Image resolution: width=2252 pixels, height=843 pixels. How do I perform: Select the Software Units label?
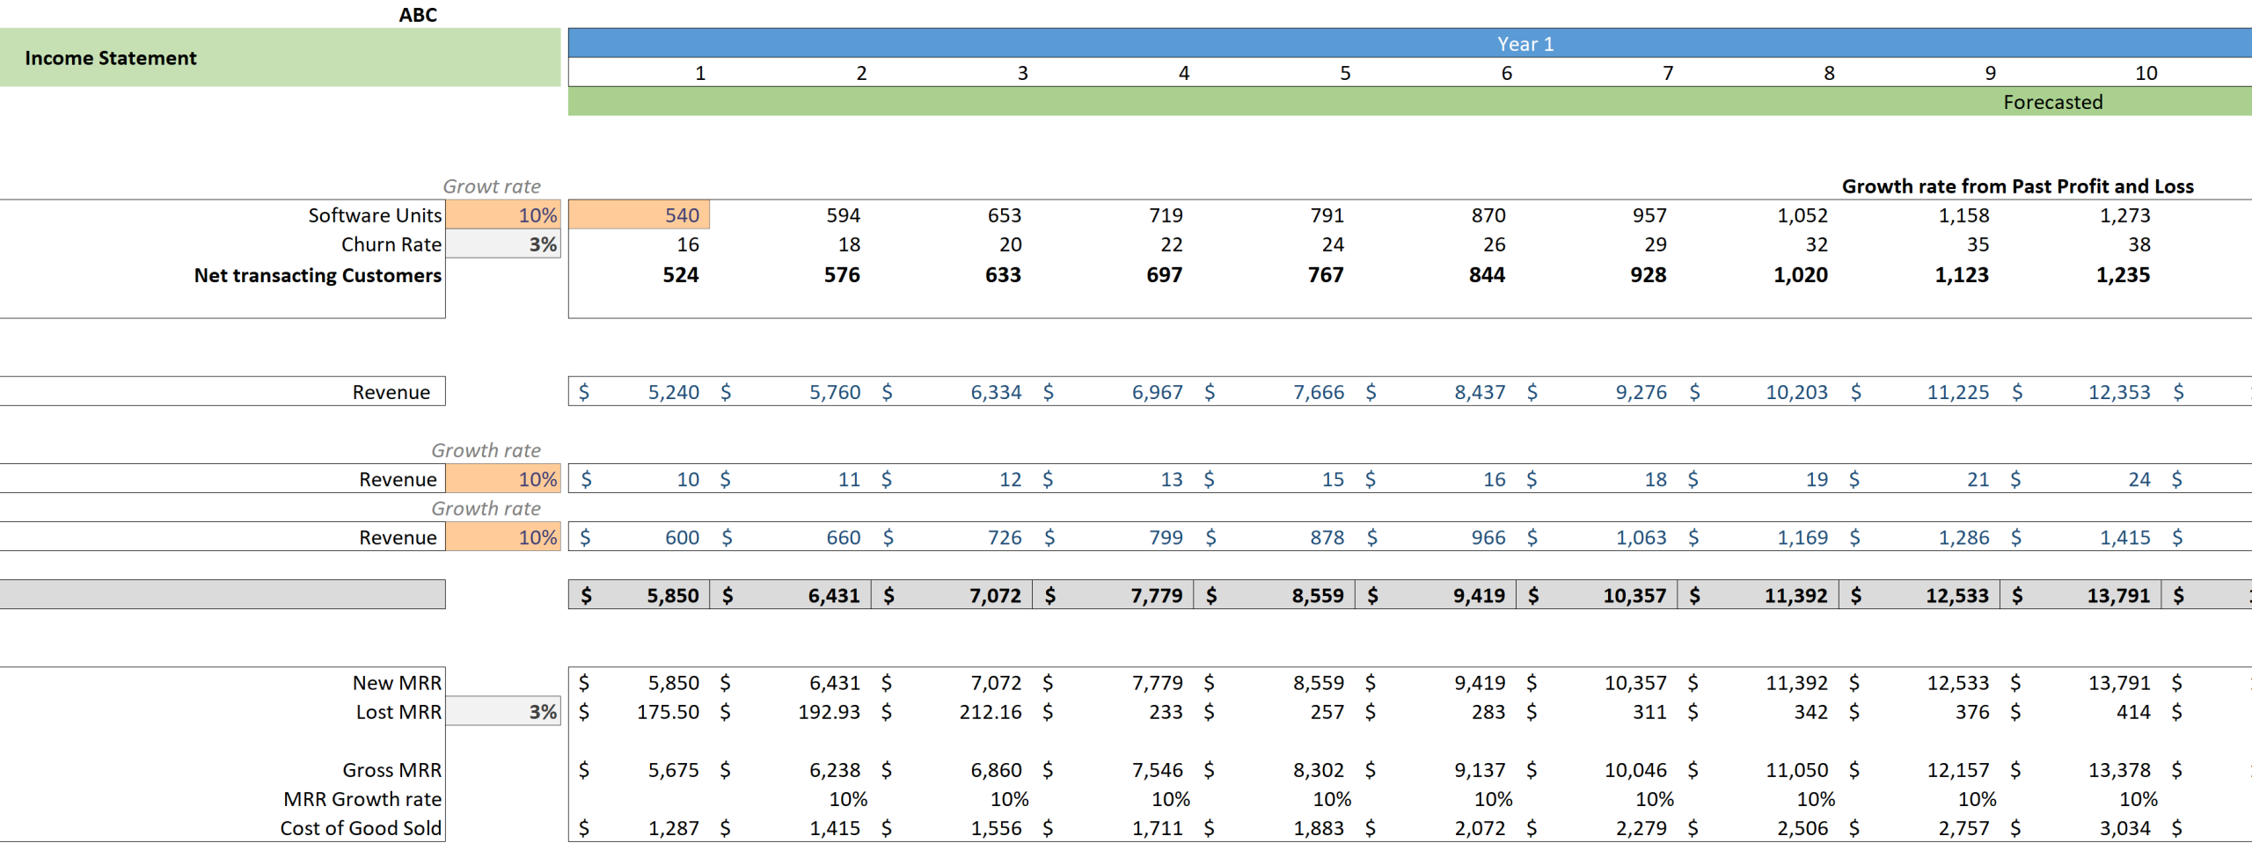point(375,215)
